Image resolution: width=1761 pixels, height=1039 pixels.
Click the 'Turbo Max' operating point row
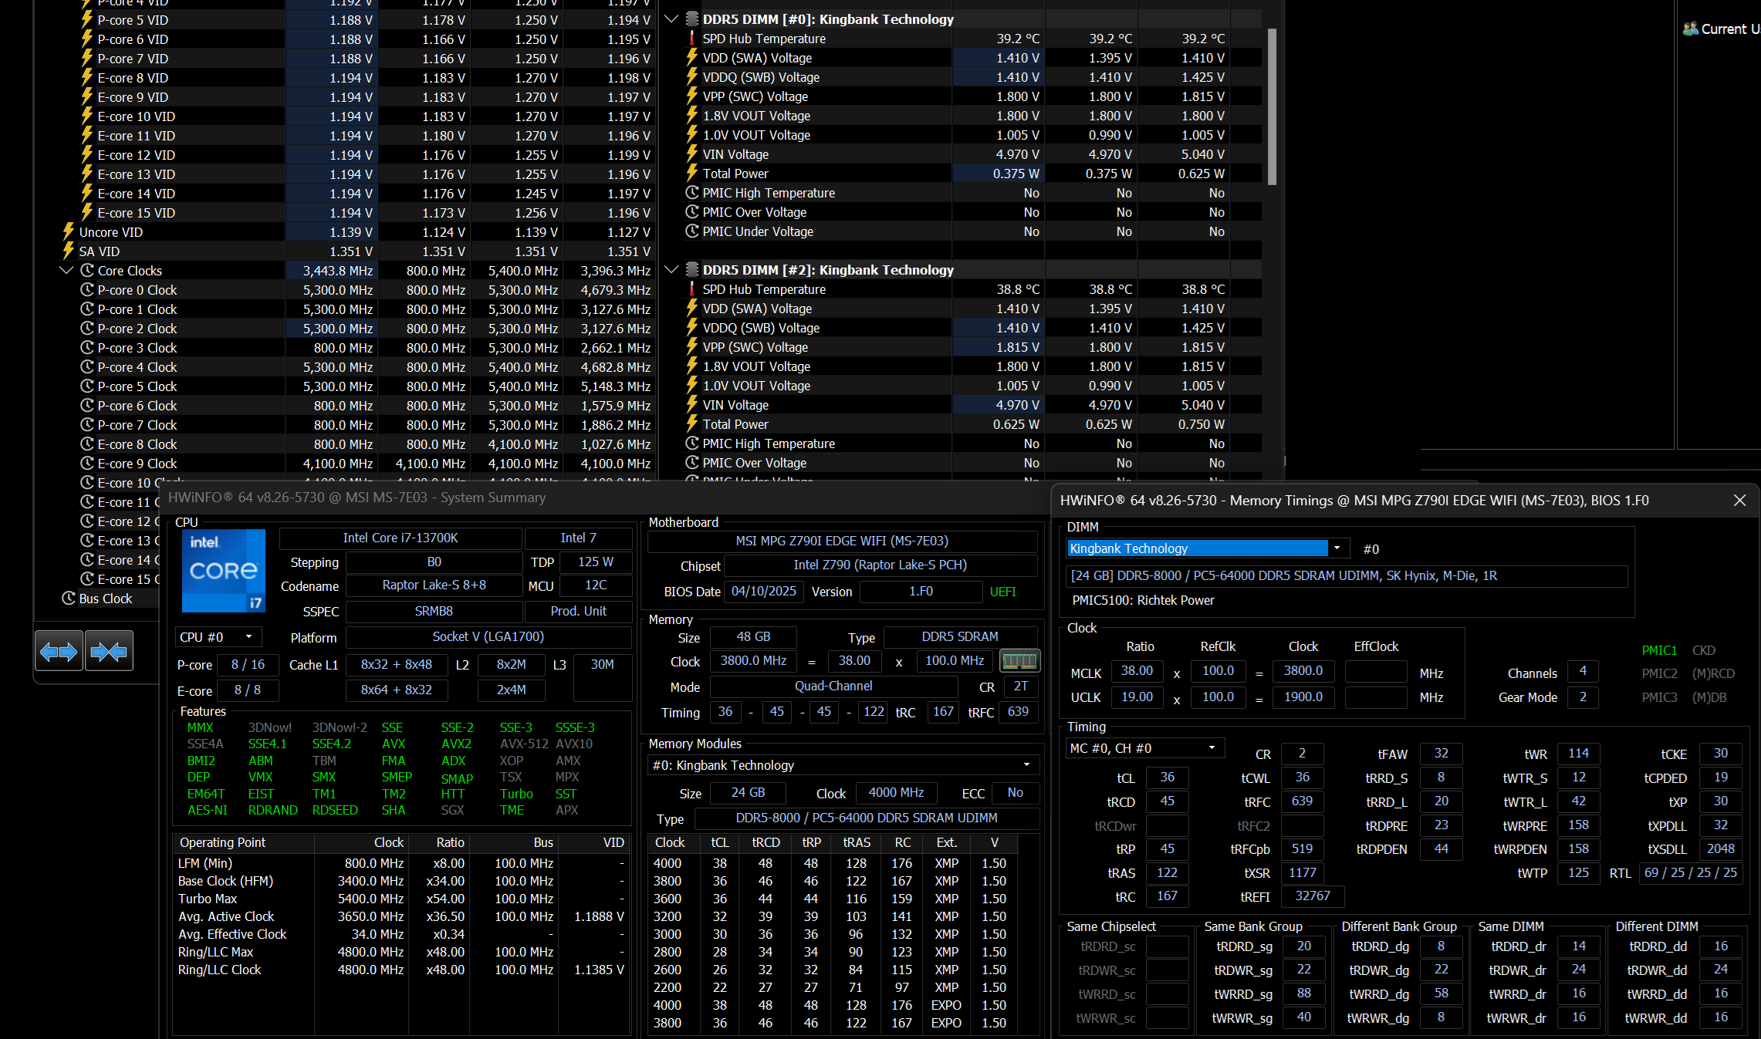(401, 899)
